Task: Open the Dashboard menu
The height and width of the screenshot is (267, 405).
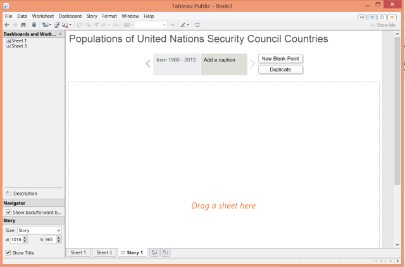Action: pyautogui.click(x=70, y=16)
